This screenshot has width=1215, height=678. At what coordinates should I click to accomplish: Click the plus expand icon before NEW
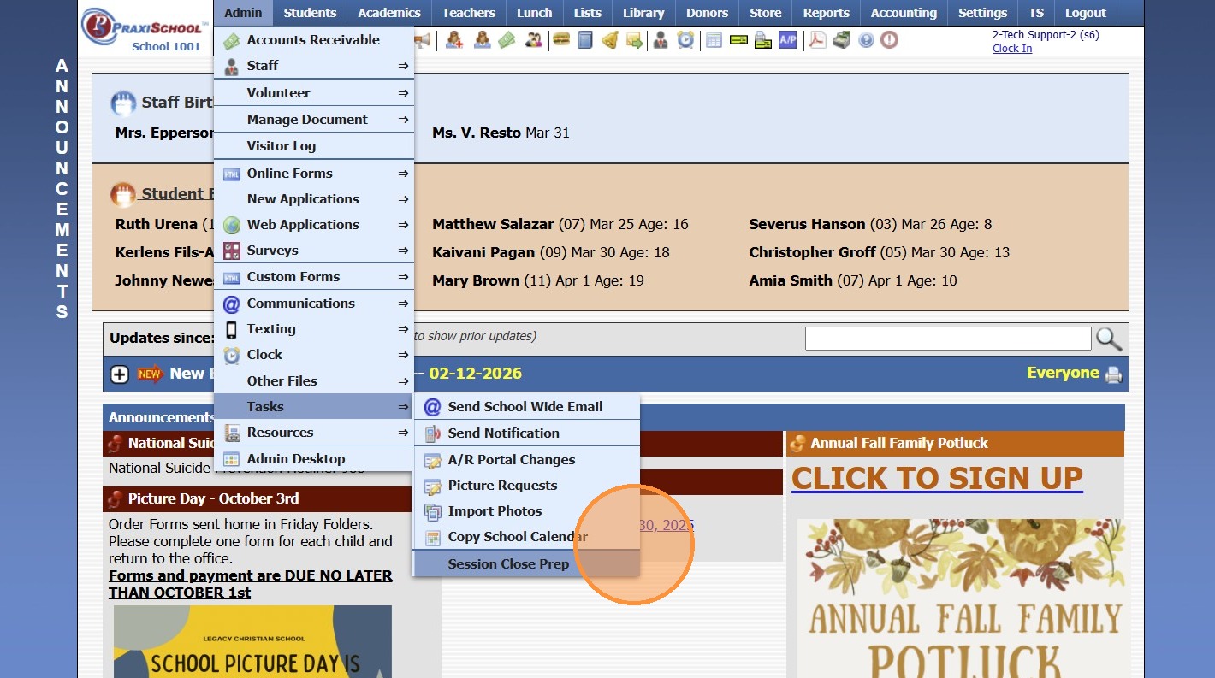click(120, 374)
